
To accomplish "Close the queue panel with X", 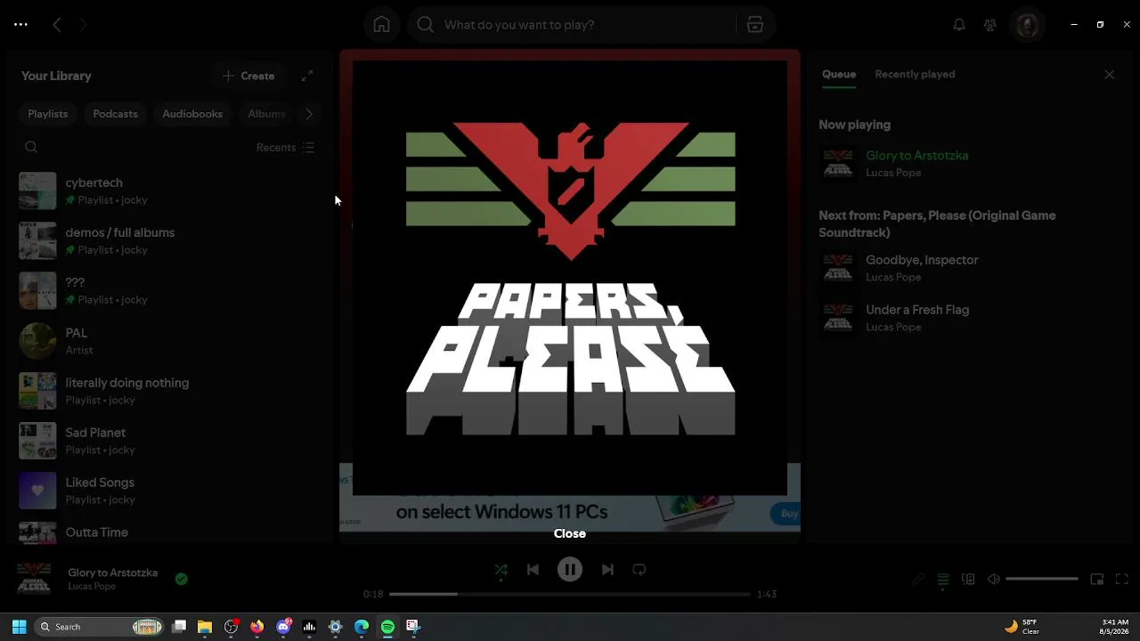I will pos(1109,75).
